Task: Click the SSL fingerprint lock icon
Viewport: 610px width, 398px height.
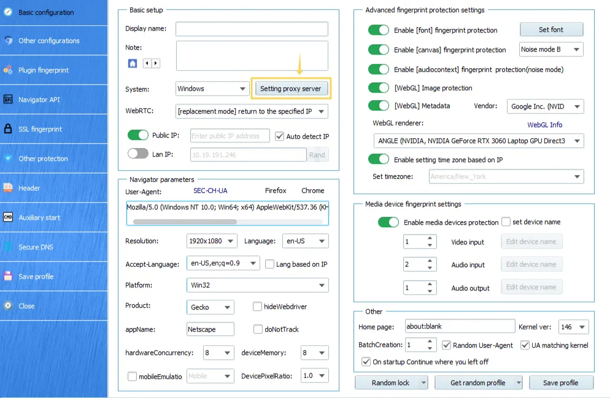Action: pyautogui.click(x=8, y=128)
